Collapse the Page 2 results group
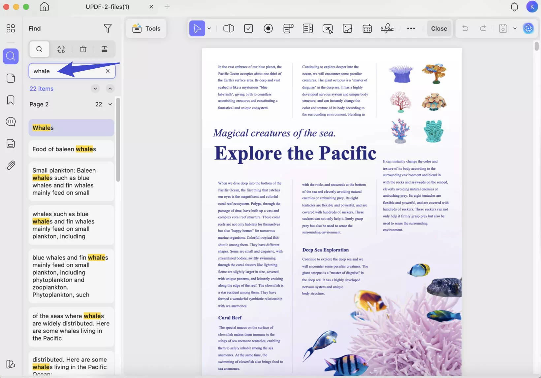This screenshot has height=378, width=541. (110, 104)
